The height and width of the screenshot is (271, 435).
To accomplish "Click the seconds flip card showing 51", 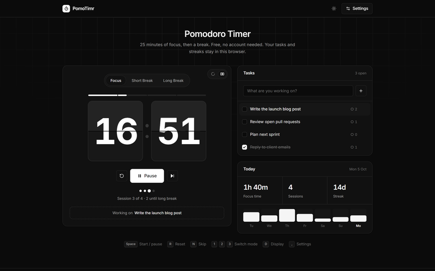I will pos(179,131).
